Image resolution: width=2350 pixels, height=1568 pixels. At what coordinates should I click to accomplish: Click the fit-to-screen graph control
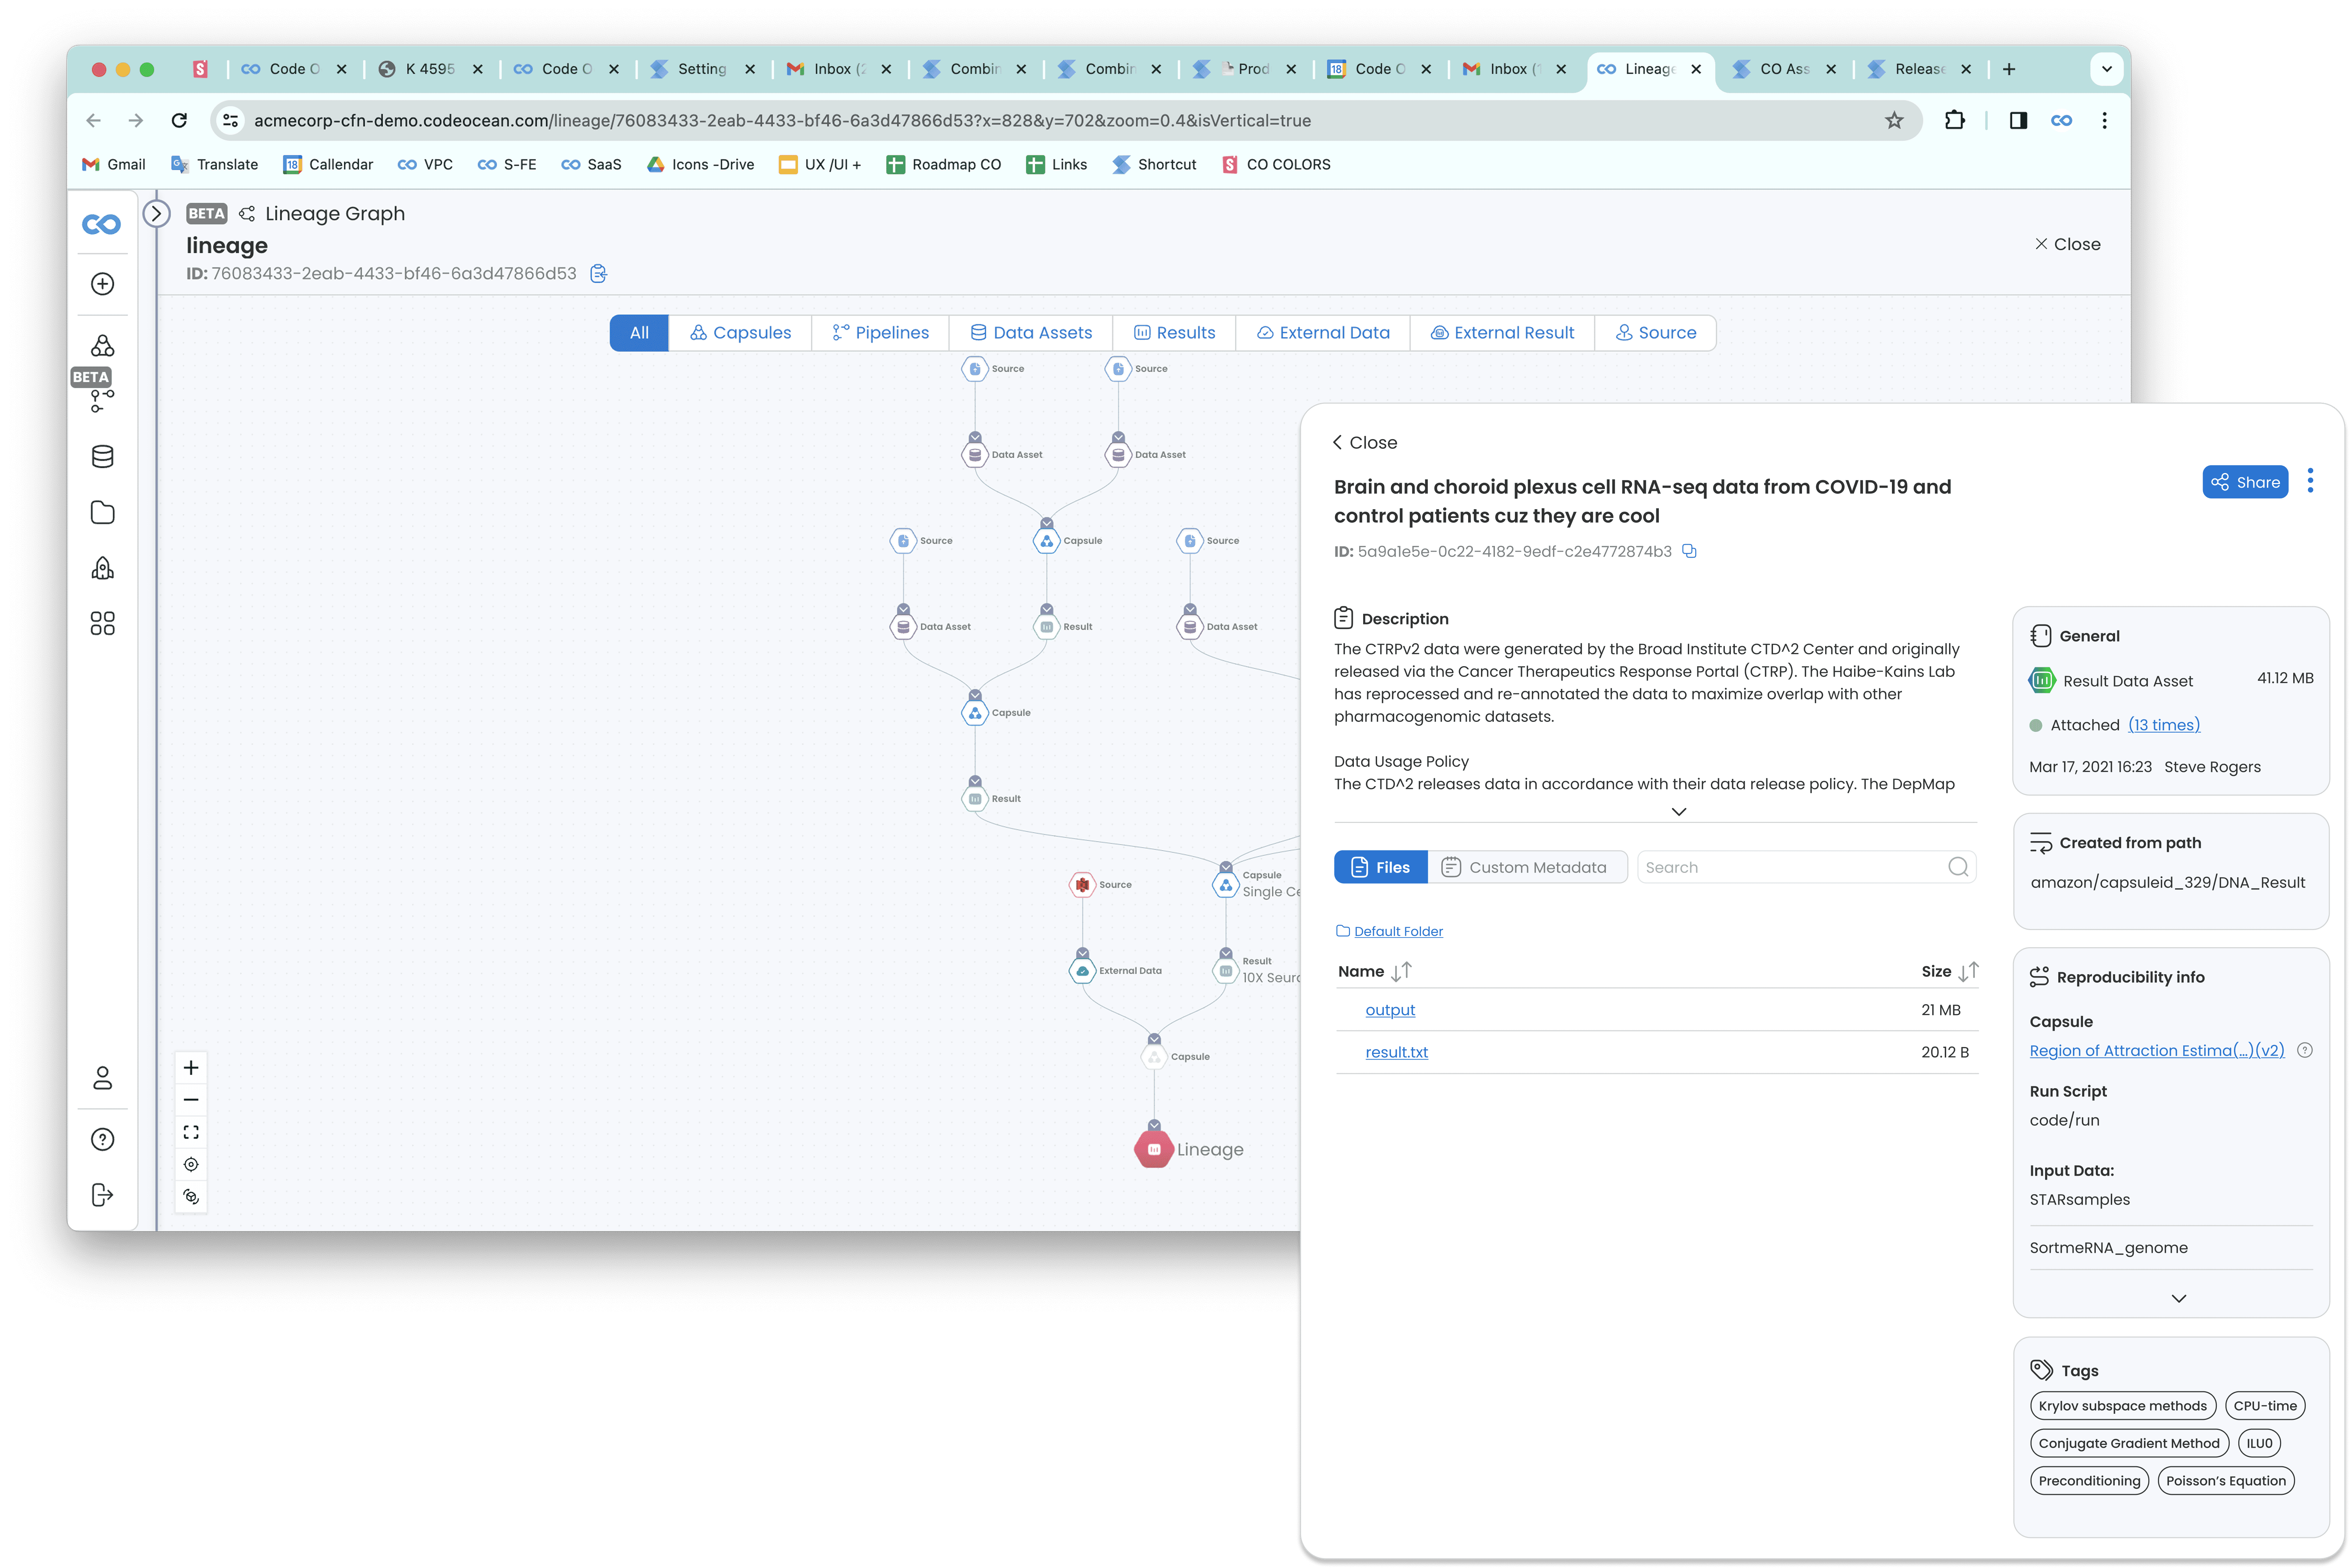click(191, 1132)
